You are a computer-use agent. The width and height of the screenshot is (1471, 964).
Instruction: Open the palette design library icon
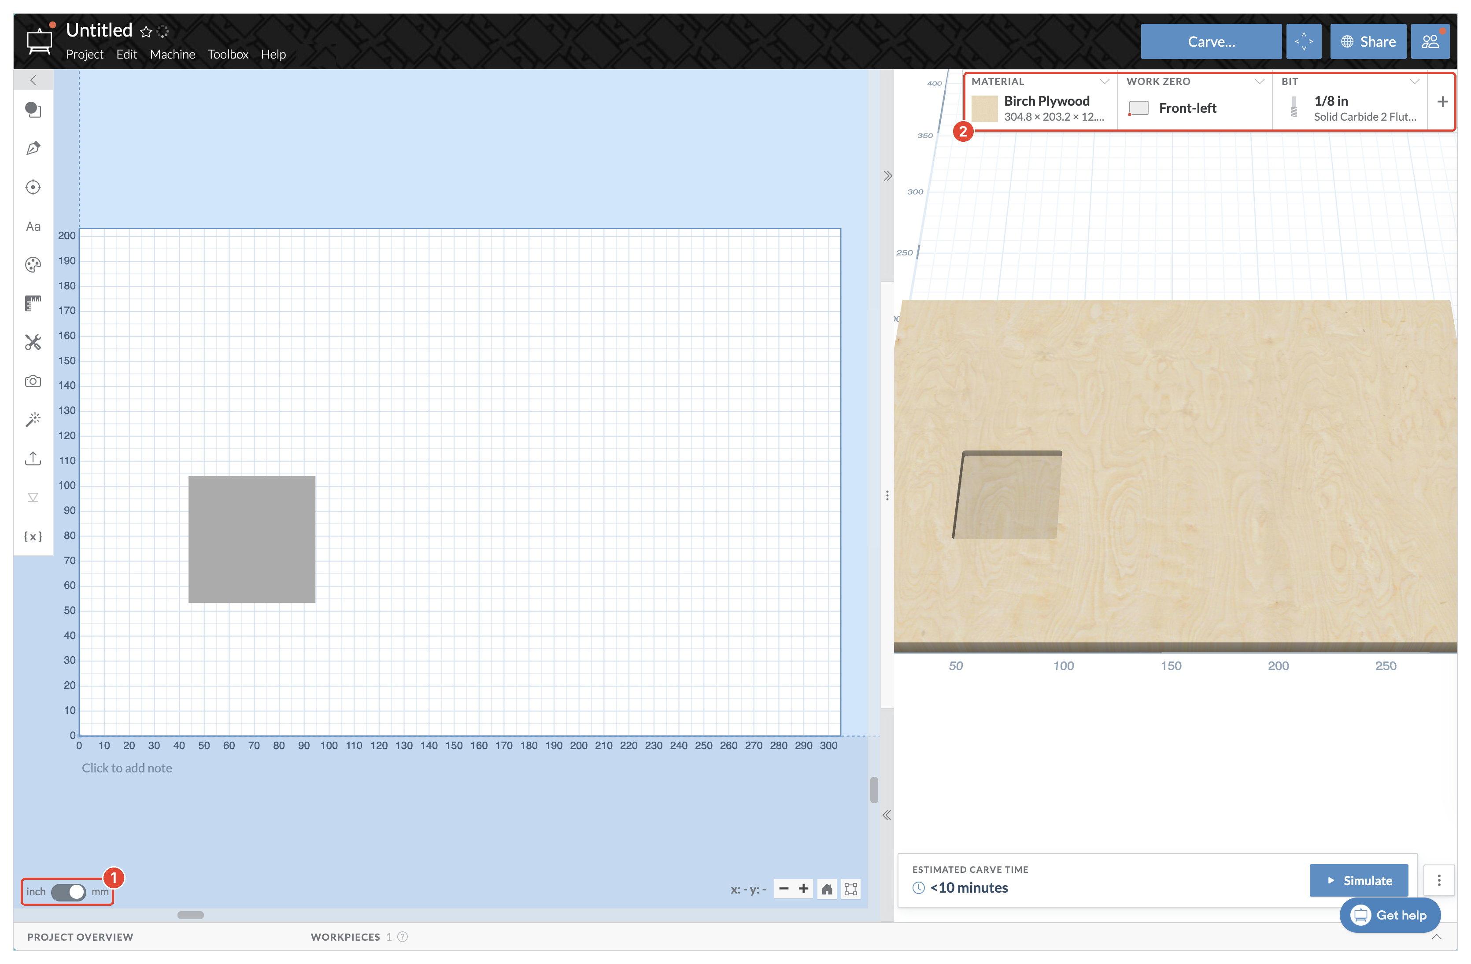tap(33, 265)
